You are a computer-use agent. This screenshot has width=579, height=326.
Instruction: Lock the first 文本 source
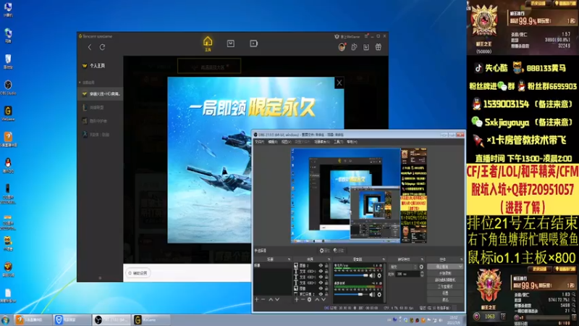pos(326,271)
